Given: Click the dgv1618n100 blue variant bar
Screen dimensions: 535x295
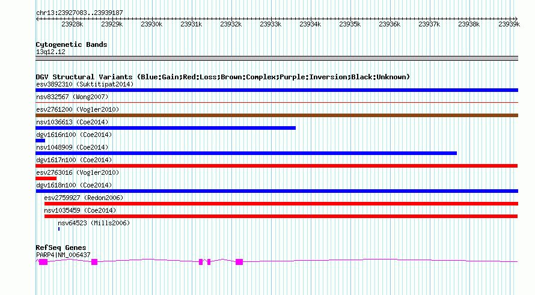Looking at the screenshot, I should pos(277,191).
